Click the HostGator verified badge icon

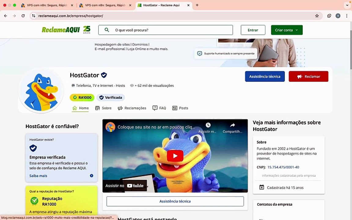pos(104,75)
